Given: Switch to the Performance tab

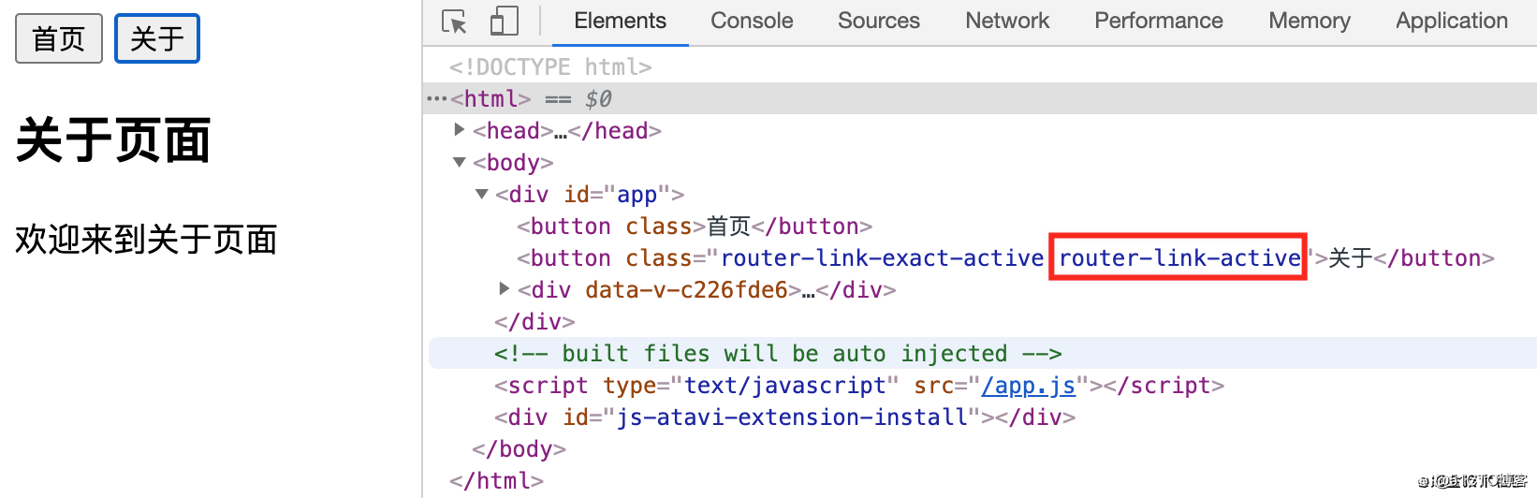Looking at the screenshot, I should [x=1159, y=22].
